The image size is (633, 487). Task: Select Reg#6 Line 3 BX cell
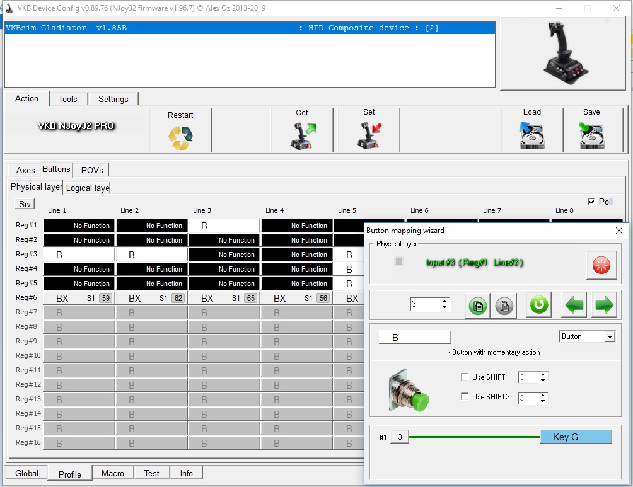click(224, 298)
